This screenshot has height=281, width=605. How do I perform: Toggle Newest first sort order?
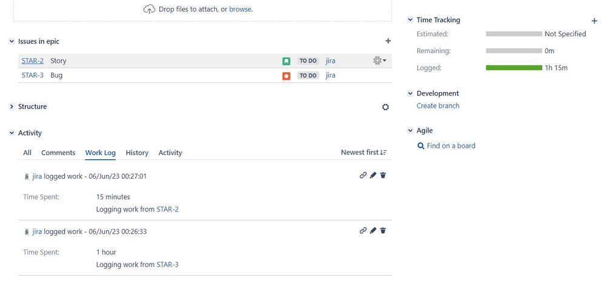(x=364, y=152)
